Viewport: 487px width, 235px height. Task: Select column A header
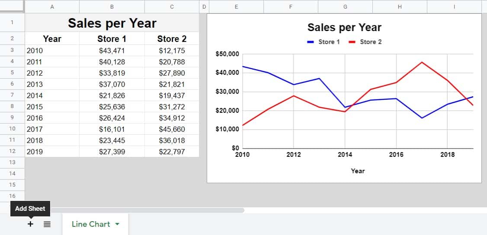tap(52, 6)
